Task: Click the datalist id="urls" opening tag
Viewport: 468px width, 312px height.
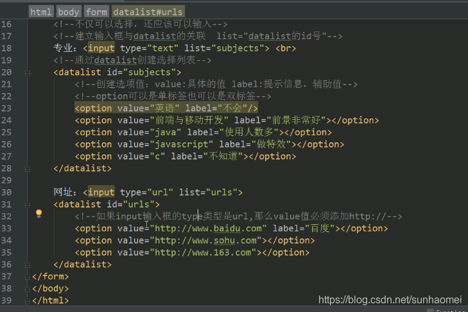Action: coord(107,204)
